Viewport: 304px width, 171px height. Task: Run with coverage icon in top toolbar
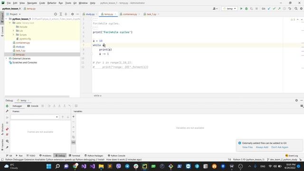(x=251, y=9)
